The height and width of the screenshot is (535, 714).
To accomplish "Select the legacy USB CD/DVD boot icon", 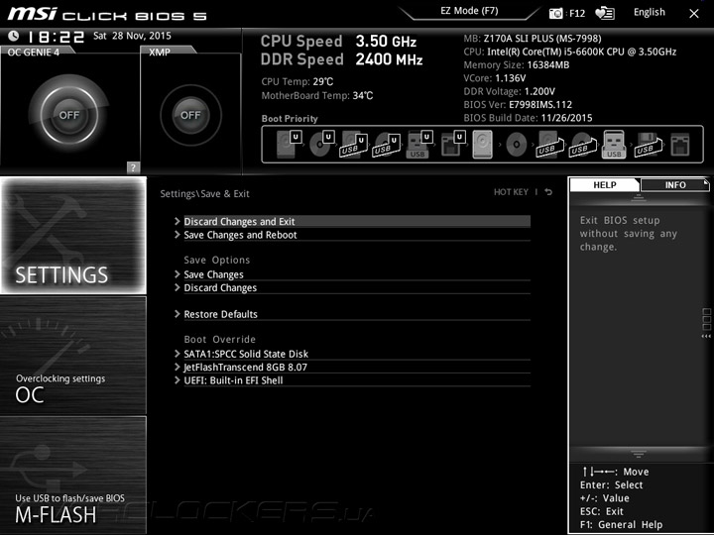I will 583,145.
